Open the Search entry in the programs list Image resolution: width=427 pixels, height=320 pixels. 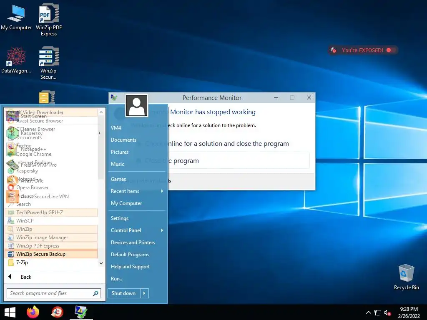51,204
